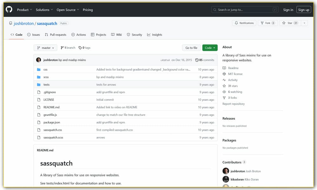Open the MIT license link
This screenshot has height=190, width=317.
point(235,74)
